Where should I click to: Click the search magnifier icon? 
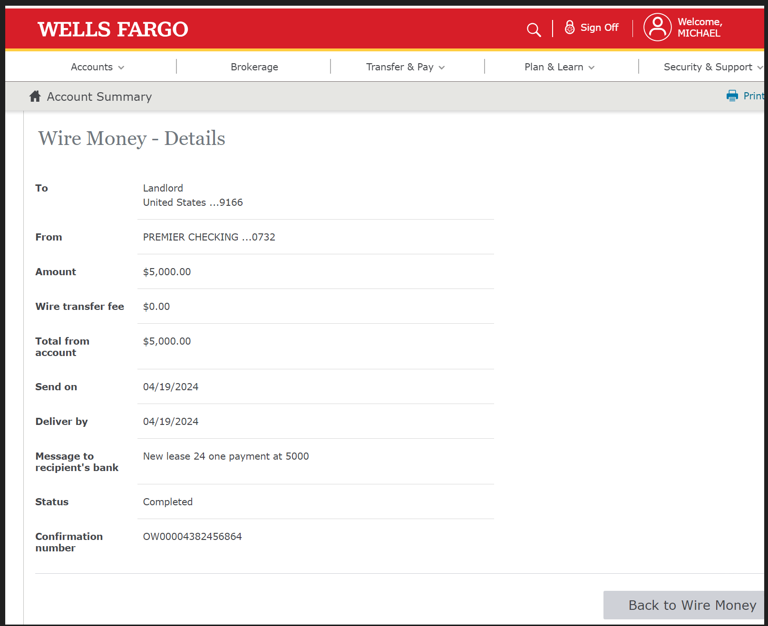[534, 29]
